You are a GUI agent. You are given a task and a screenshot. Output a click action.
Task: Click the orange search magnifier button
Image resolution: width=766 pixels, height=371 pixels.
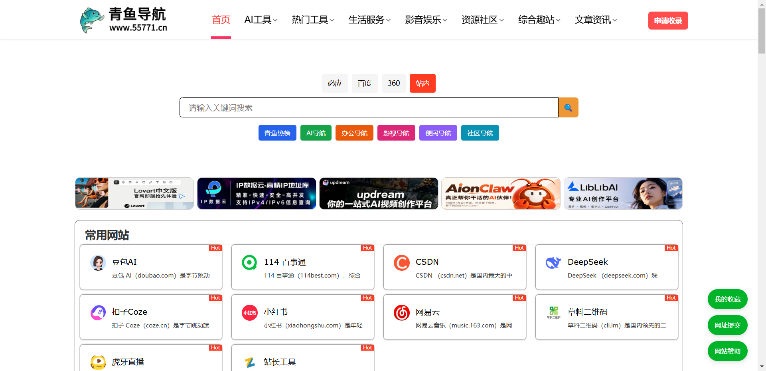click(568, 107)
